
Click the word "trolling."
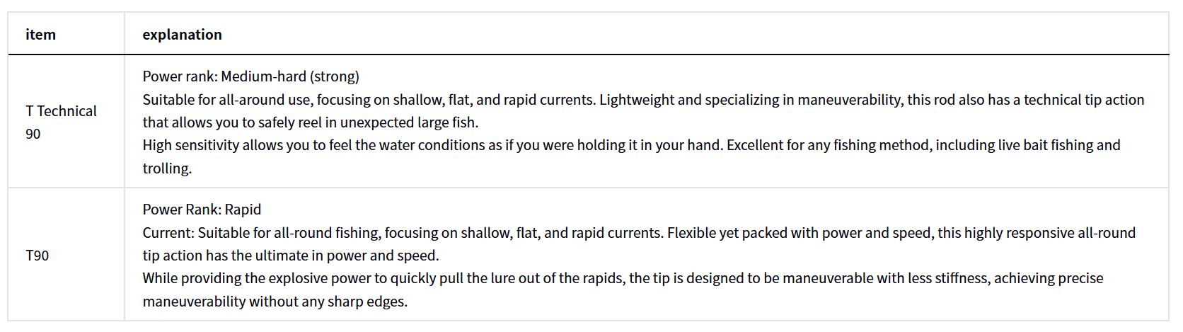tap(167, 168)
